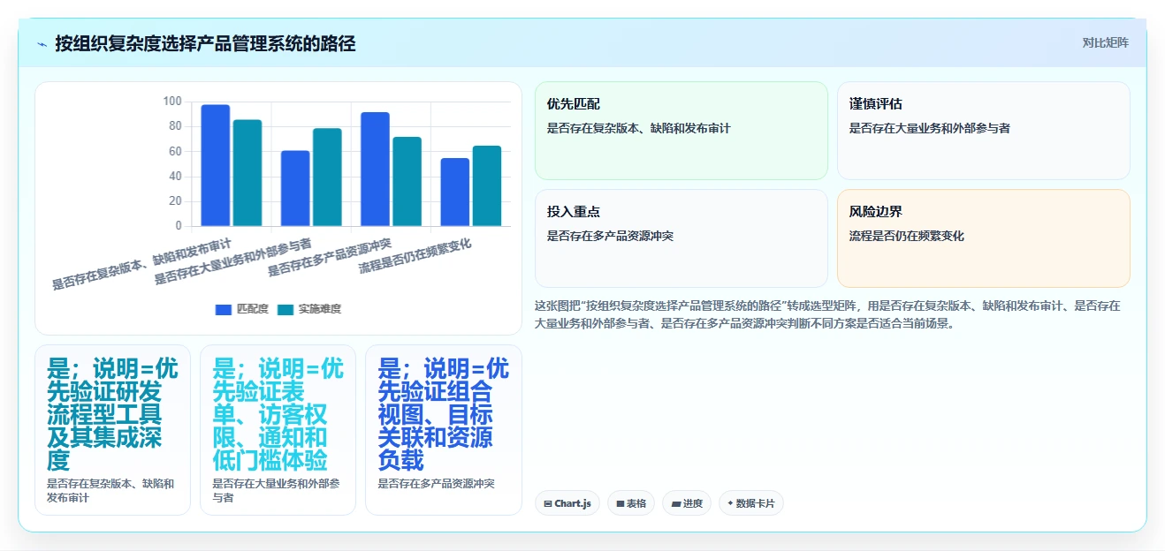Click the blue bar for 是否存在多产品资源冲突
The image size is (1165, 551).
tap(375, 169)
